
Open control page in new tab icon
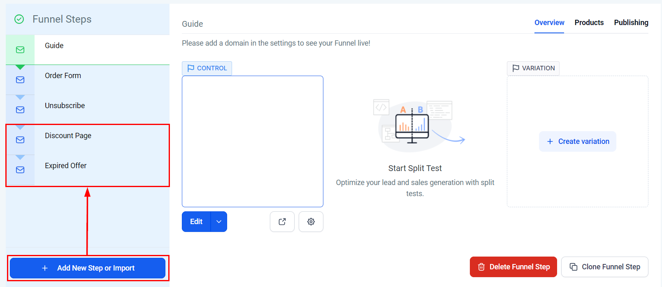282,222
